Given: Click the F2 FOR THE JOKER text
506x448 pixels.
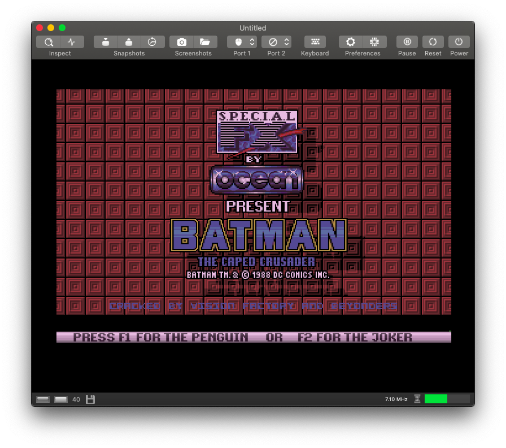Looking at the screenshot, I should pos(355,338).
